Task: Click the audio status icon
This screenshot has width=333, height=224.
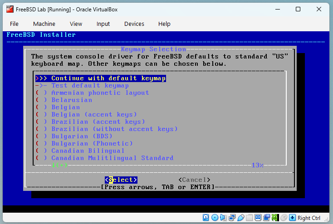Action: pos(223,217)
